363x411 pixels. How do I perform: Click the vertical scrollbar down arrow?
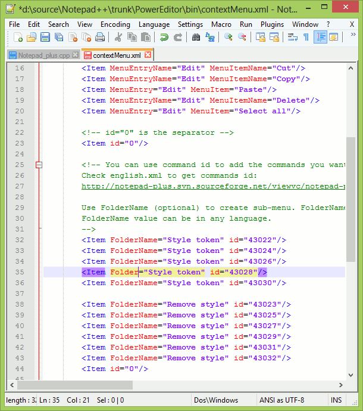pyautogui.click(x=351, y=375)
